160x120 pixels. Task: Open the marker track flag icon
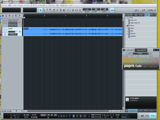20,16
